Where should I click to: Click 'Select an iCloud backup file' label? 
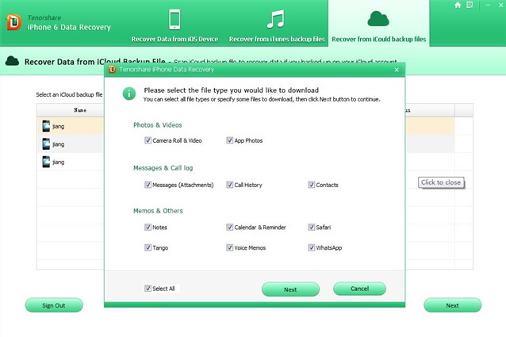point(69,94)
